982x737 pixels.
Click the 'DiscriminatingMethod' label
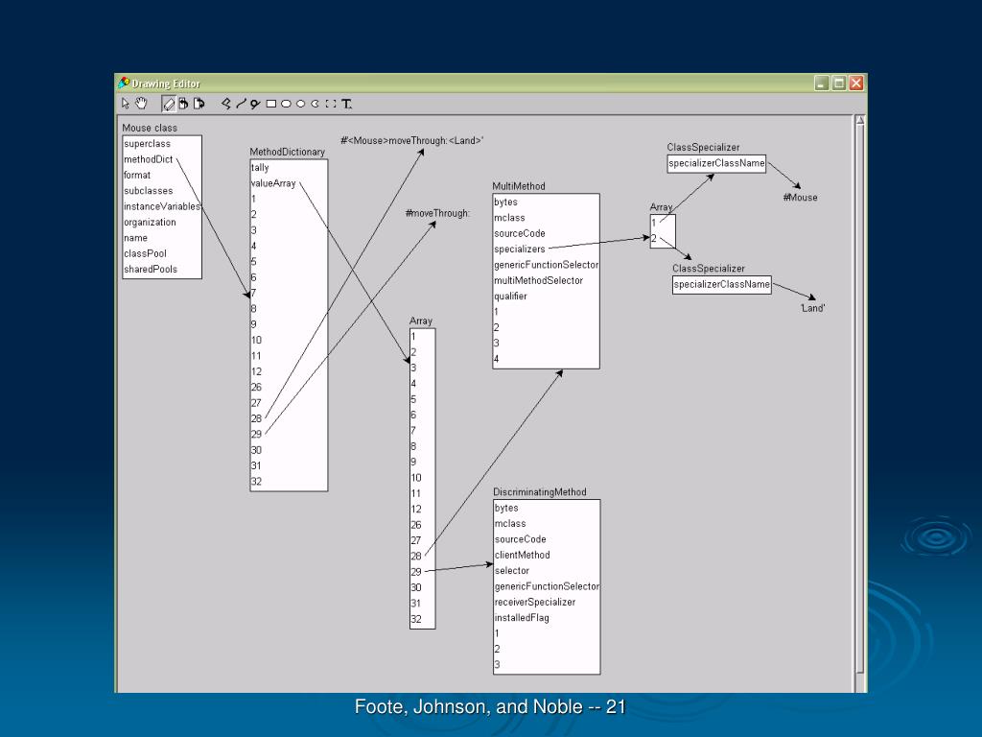(540, 492)
